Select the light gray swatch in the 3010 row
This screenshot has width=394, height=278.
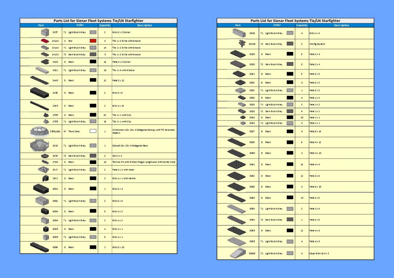coord(290,33)
